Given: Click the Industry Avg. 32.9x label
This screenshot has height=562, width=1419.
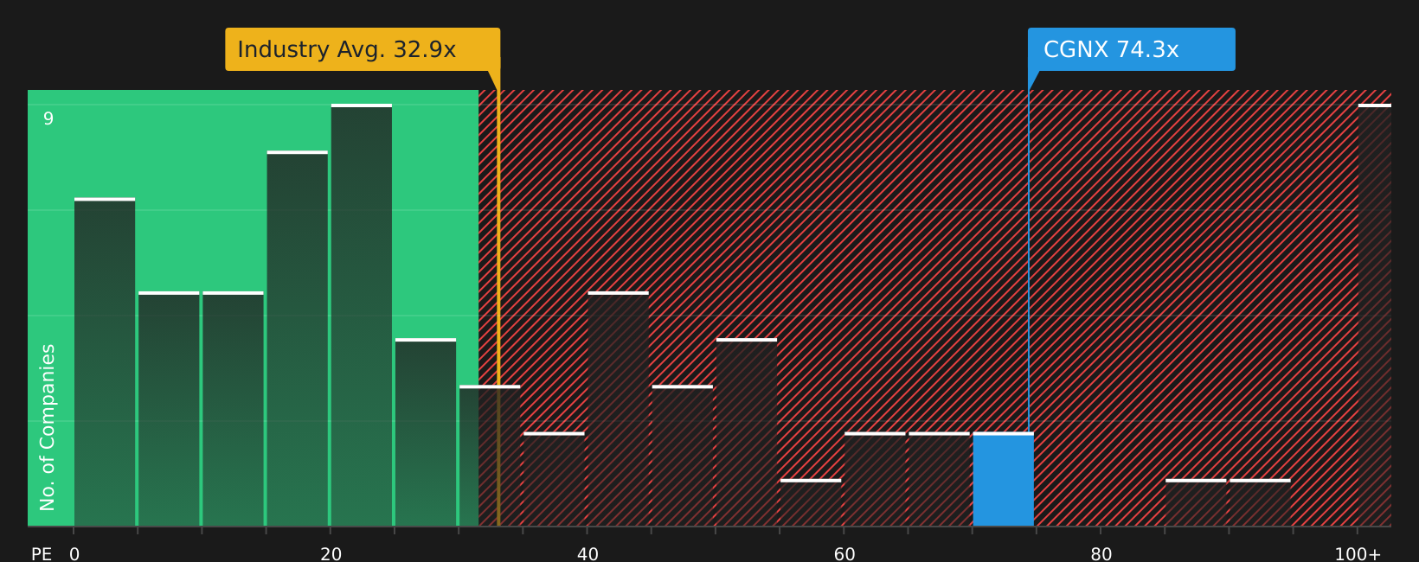Looking at the screenshot, I should [x=363, y=49].
